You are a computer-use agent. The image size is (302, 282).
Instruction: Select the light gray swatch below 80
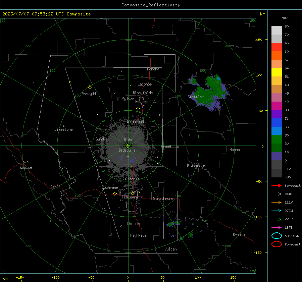point(276,31)
